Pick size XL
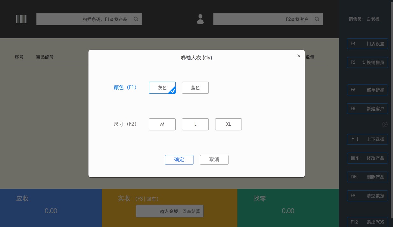This screenshot has width=393, height=227. (228, 124)
